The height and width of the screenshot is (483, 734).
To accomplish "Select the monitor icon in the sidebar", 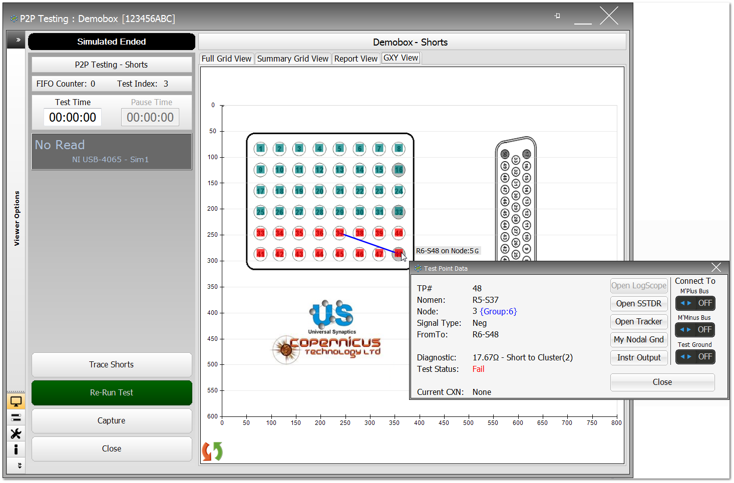I will click(x=16, y=401).
